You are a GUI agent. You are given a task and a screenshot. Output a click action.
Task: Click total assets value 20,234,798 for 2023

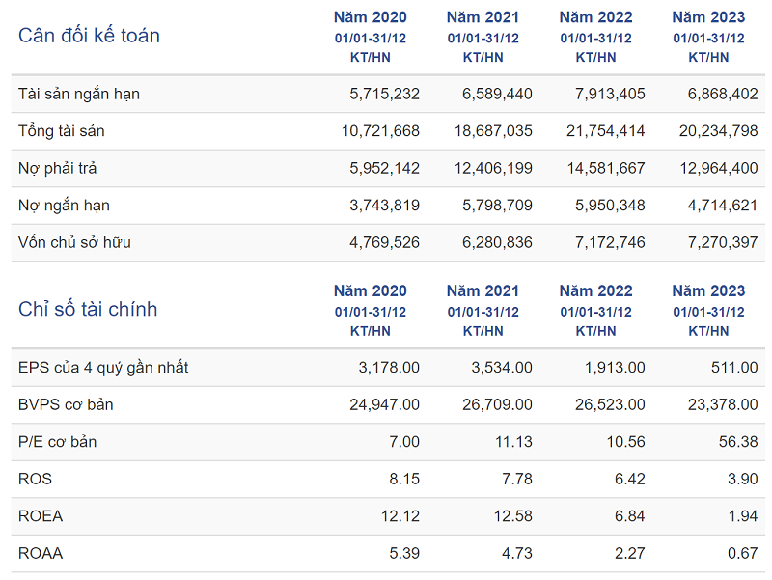[710, 131]
